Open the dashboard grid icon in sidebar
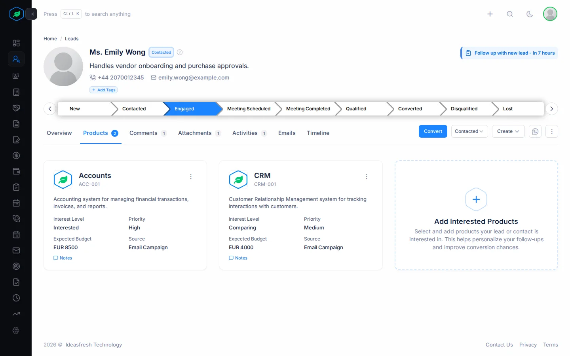The width and height of the screenshot is (570, 356). click(x=16, y=43)
